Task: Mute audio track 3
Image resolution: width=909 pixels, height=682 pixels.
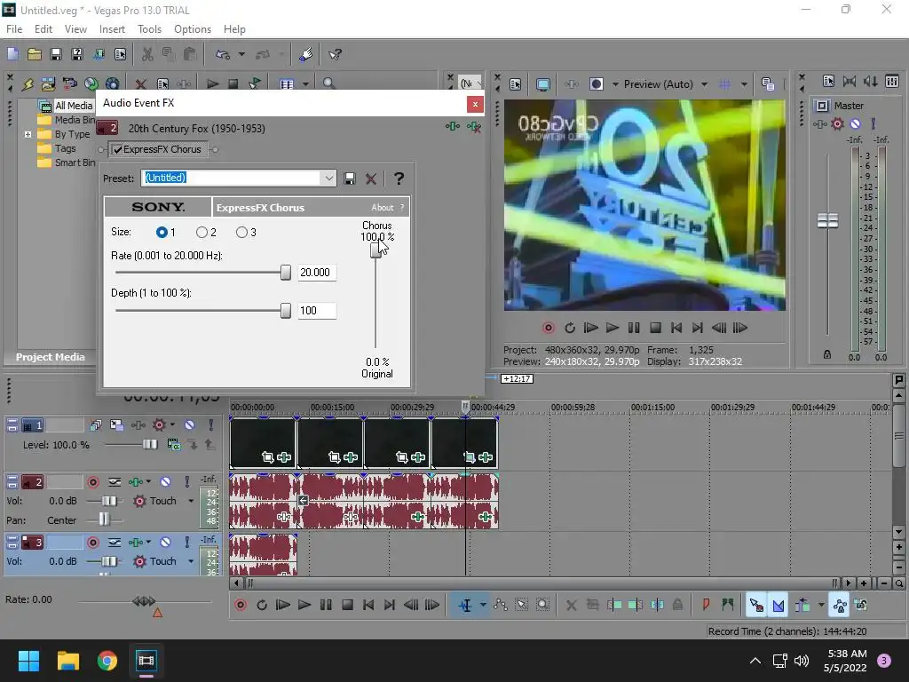Action: pos(165,543)
